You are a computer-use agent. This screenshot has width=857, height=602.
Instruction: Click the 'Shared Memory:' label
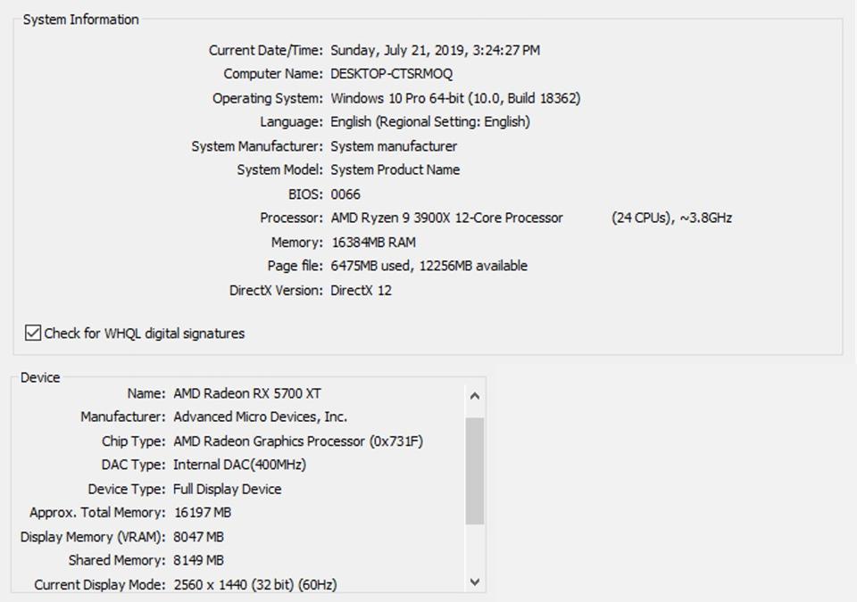[x=117, y=560]
